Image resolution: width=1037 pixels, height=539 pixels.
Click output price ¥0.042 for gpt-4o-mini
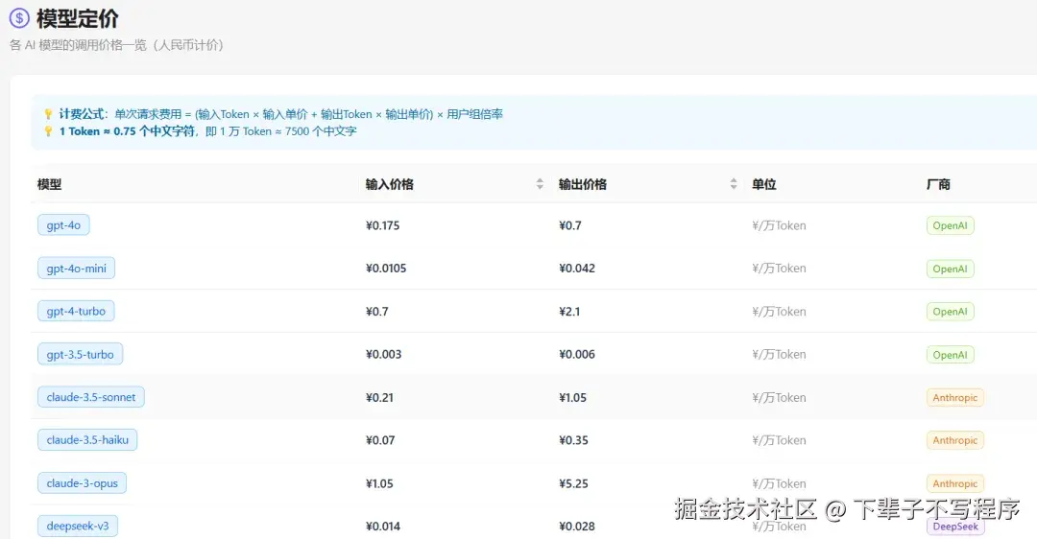[577, 269]
